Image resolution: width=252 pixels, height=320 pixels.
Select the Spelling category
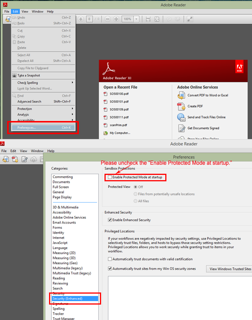click(58, 309)
